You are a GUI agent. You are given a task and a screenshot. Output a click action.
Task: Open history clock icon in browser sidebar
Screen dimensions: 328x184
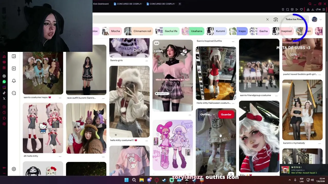click(4, 113)
